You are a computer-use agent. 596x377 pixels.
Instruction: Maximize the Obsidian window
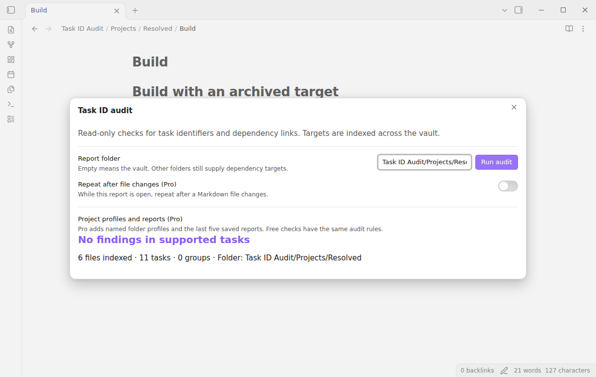coord(563,10)
